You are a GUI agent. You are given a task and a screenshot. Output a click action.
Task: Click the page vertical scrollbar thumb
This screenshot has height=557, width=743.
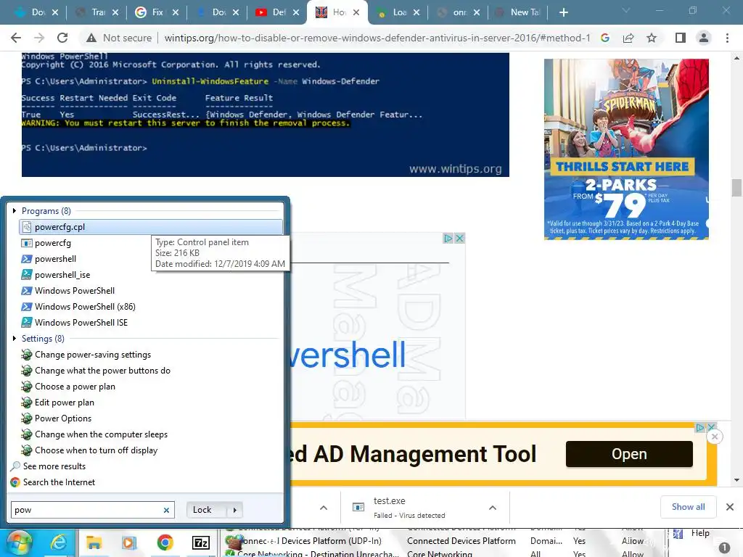pos(736,188)
